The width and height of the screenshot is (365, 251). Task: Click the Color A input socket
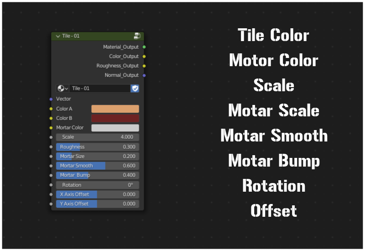(51, 109)
